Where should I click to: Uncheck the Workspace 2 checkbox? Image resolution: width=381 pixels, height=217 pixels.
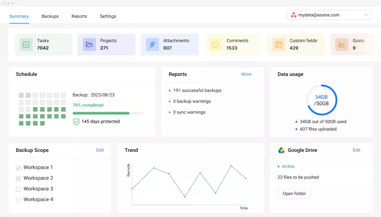(x=19, y=178)
